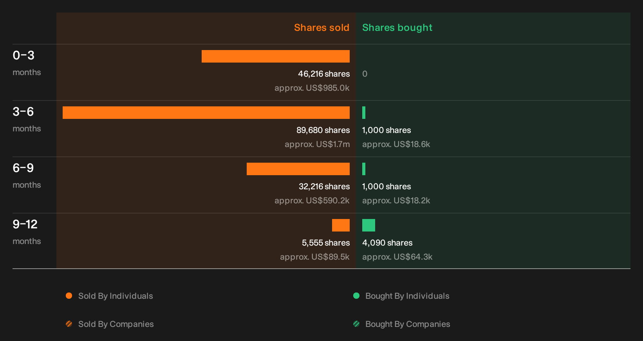Click the green bought bar for 6-9 months
The image size is (643, 341).
coord(364,169)
